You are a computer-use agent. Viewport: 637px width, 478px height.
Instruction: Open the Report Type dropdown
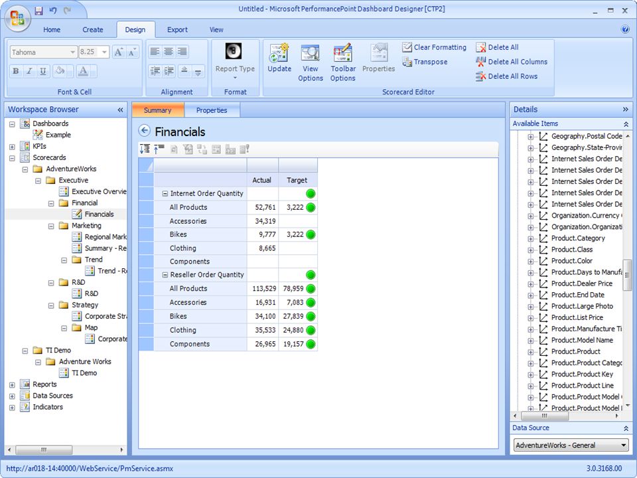(235, 62)
